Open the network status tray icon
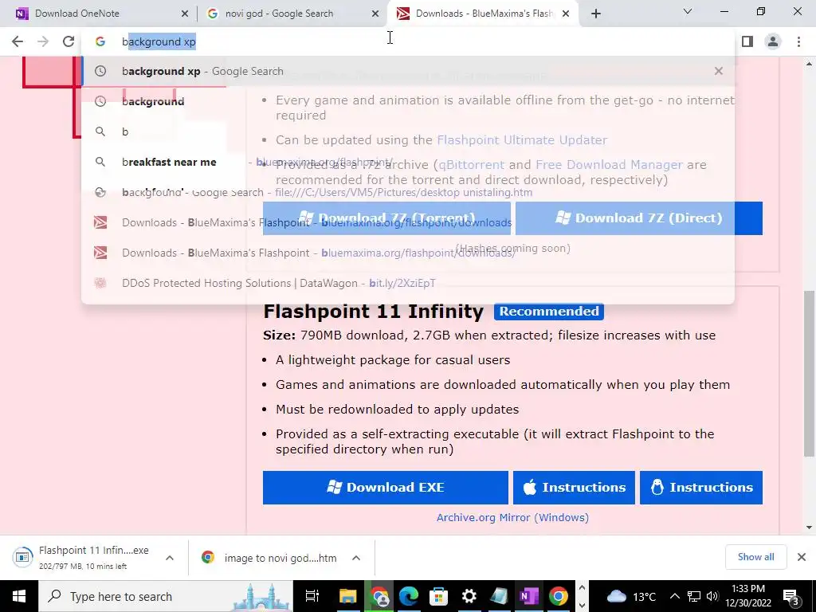816x612 pixels. point(694,596)
